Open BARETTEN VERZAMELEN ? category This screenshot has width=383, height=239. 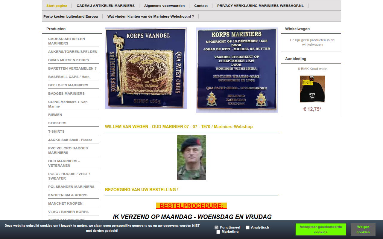[x=73, y=68]
